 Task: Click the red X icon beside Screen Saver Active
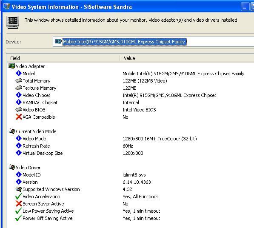19,204
